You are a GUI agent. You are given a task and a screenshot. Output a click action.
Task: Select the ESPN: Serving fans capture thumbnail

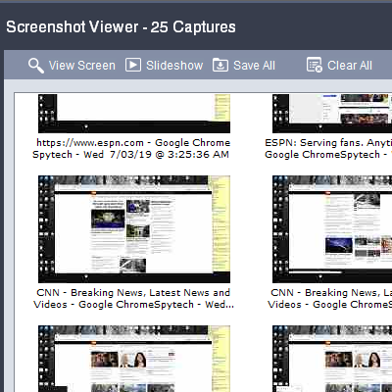(x=332, y=114)
